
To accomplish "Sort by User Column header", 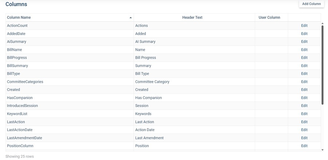I will pyautogui.click(x=269, y=18).
